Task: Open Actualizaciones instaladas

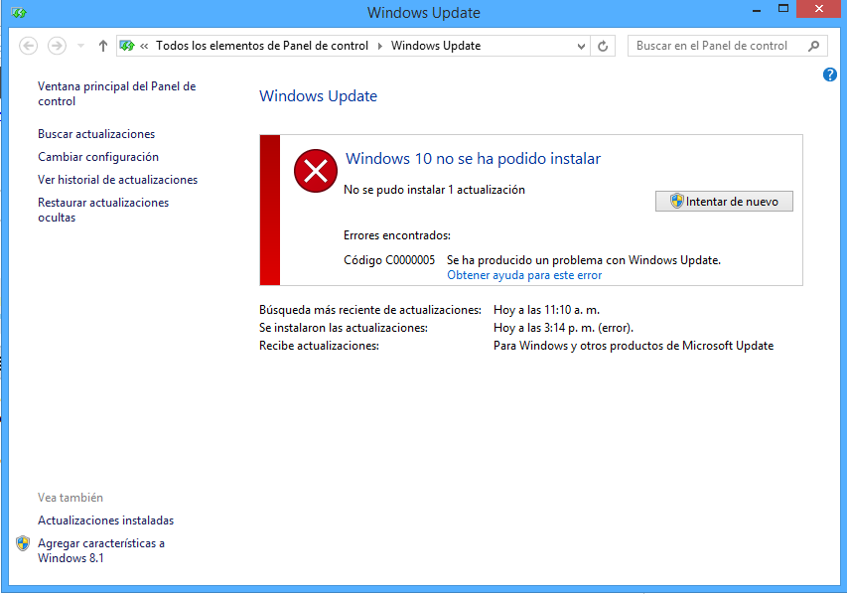Action: coord(106,520)
